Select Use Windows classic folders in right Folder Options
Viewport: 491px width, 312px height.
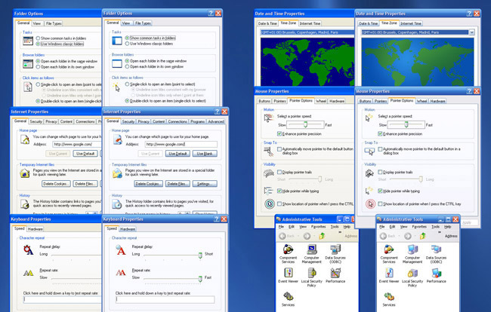coord(127,44)
